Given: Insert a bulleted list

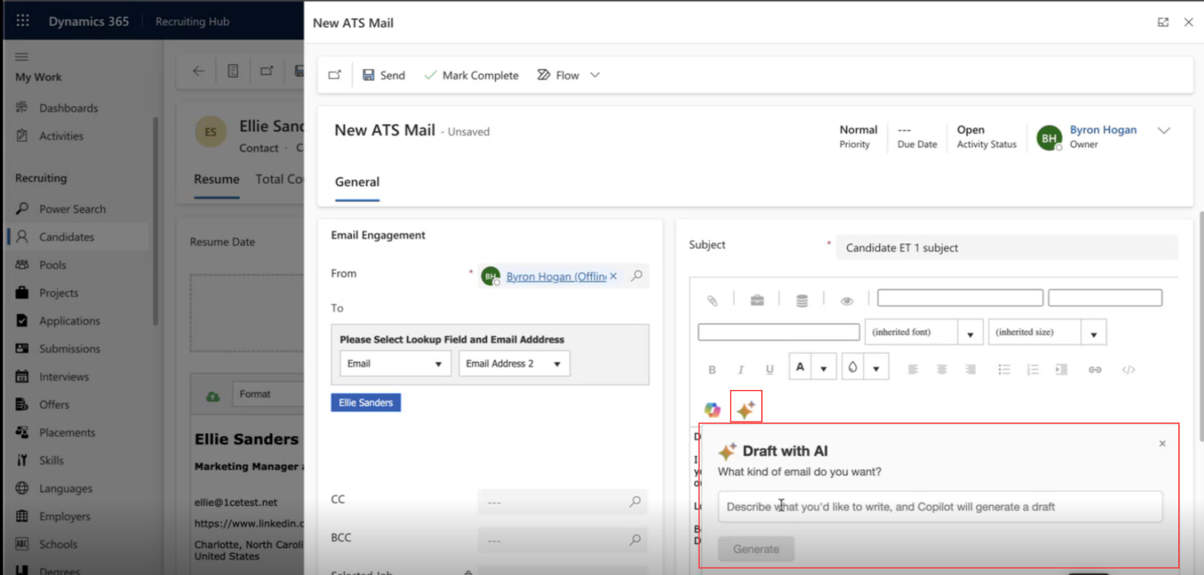Looking at the screenshot, I should [x=1004, y=369].
